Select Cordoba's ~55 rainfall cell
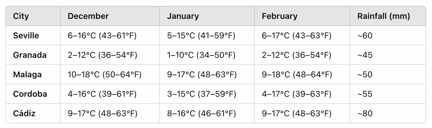The height and width of the screenshot is (128, 432). pos(365,94)
